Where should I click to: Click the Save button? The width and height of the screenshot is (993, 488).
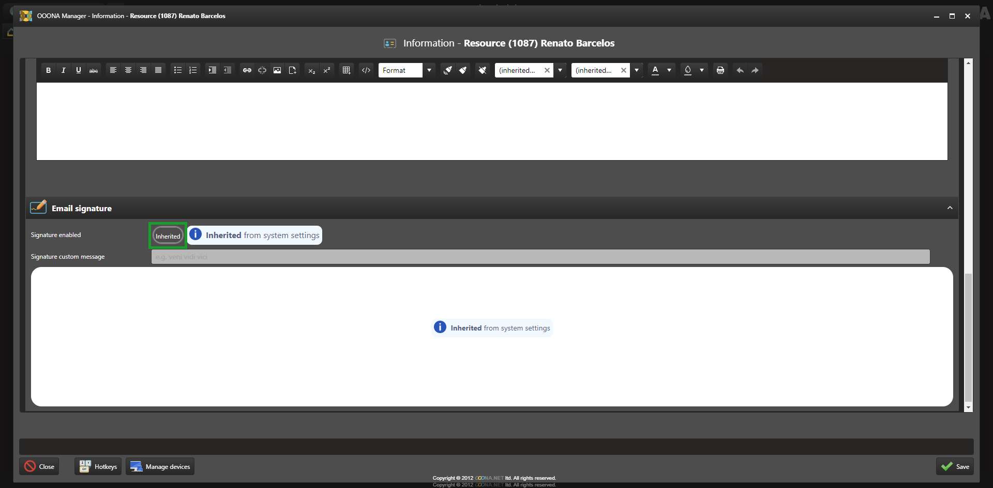(955, 466)
